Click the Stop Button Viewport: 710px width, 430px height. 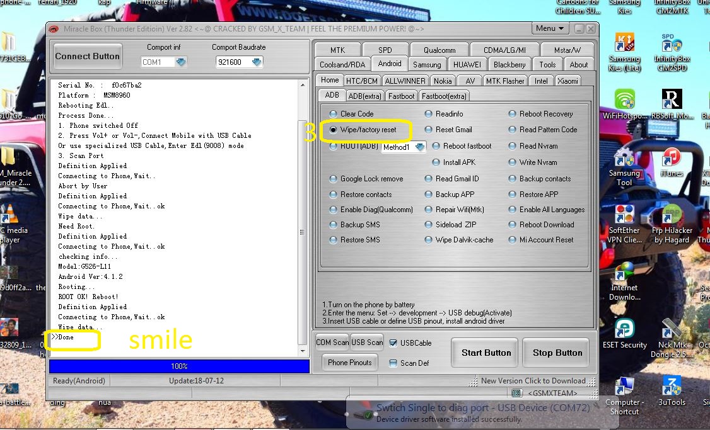557,353
